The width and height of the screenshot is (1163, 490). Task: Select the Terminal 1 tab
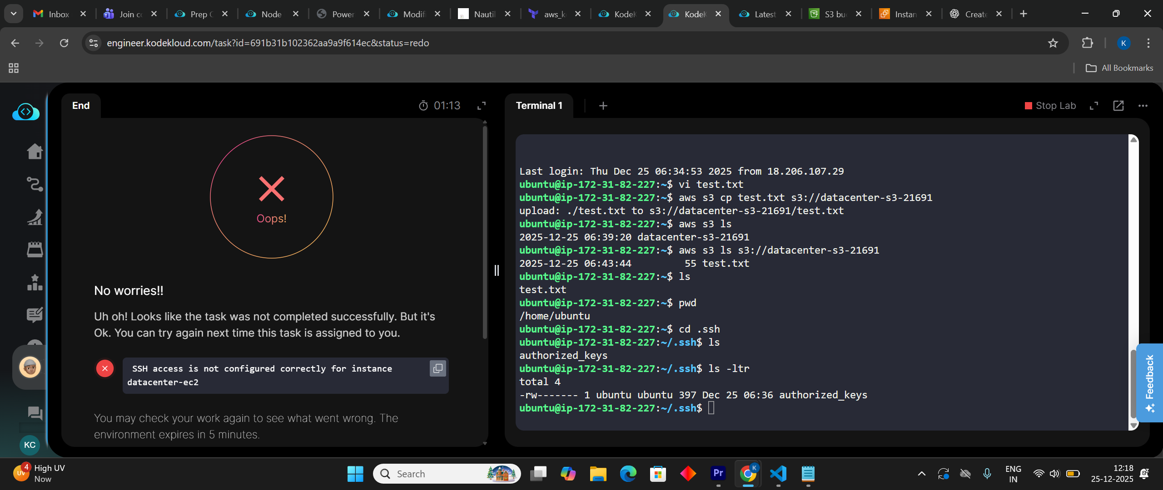click(x=539, y=106)
